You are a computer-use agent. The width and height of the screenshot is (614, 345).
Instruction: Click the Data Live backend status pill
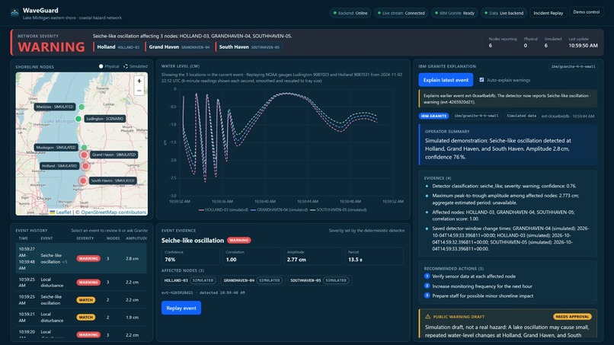504,13
